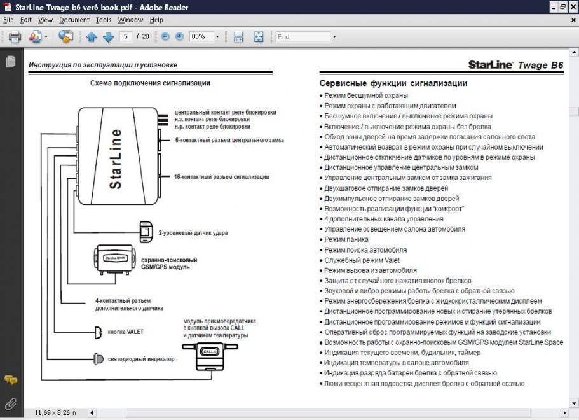Open the zoom percentage dropdown arrow
Viewport: 579px width, 420px height.
click(217, 36)
